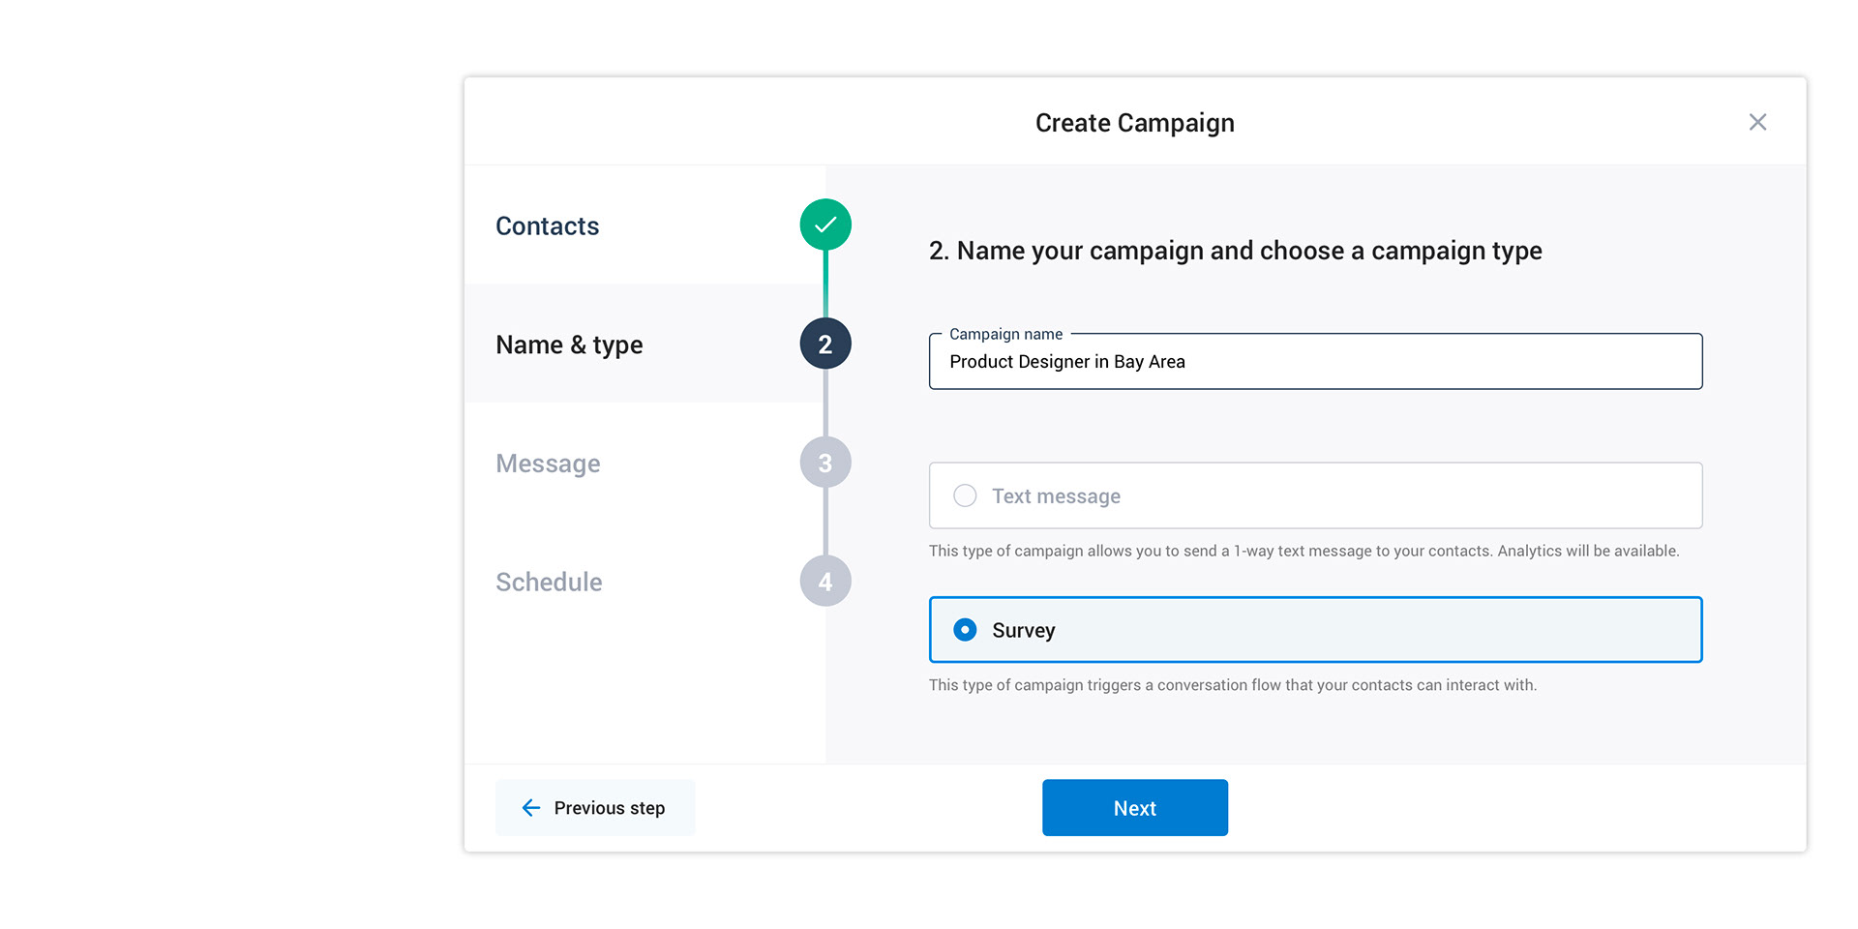Go back with Previous step button
The width and height of the screenshot is (1858, 929).
coord(595,808)
